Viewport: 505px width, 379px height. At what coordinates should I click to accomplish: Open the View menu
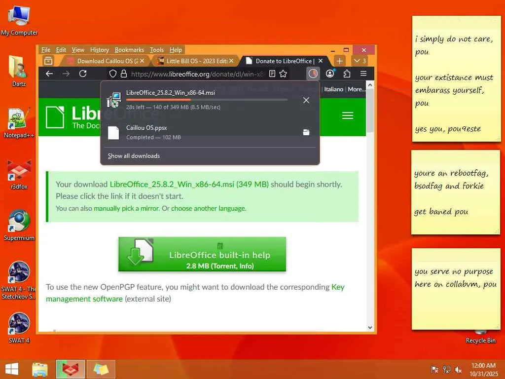[x=78, y=50]
